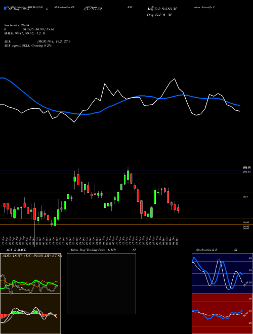Click the last red candlestick on the chart

(x=178, y=208)
